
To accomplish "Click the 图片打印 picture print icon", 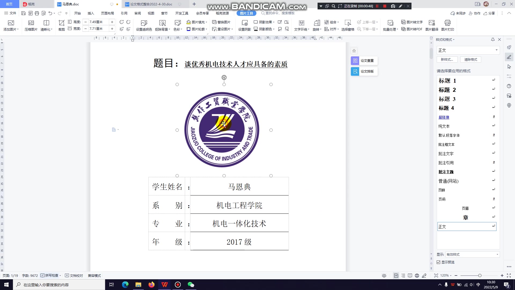I will point(447,26).
